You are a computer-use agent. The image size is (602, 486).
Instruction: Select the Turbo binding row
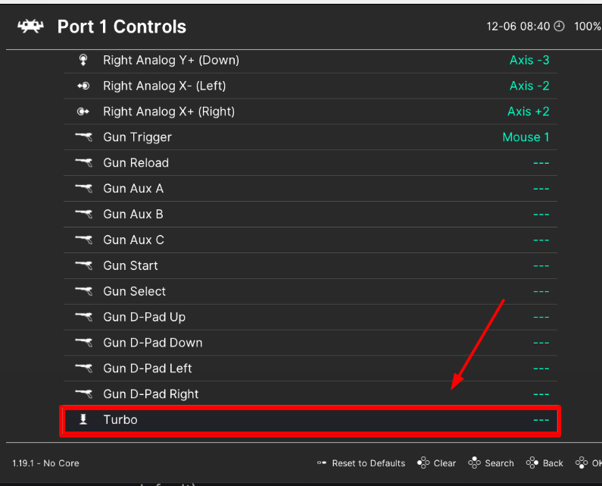(310, 420)
